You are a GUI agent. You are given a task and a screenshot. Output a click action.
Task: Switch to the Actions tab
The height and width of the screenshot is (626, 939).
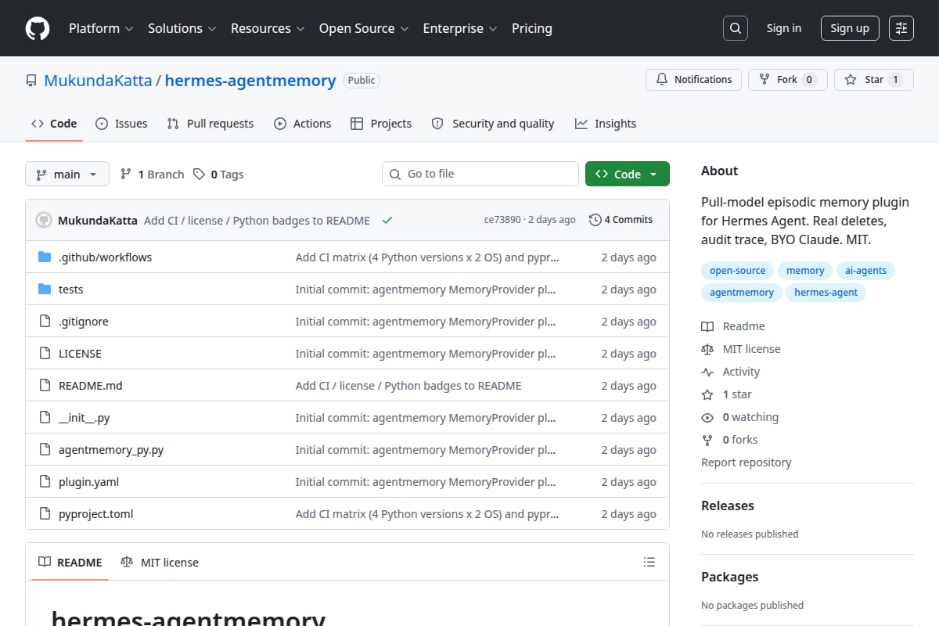302,124
